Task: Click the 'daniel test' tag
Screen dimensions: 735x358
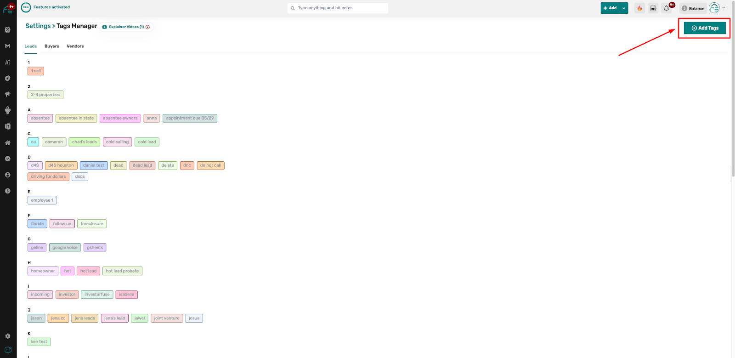Action: point(94,165)
